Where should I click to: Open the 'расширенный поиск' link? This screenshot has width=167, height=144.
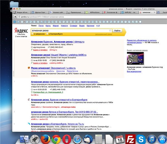[x=104, y=34]
